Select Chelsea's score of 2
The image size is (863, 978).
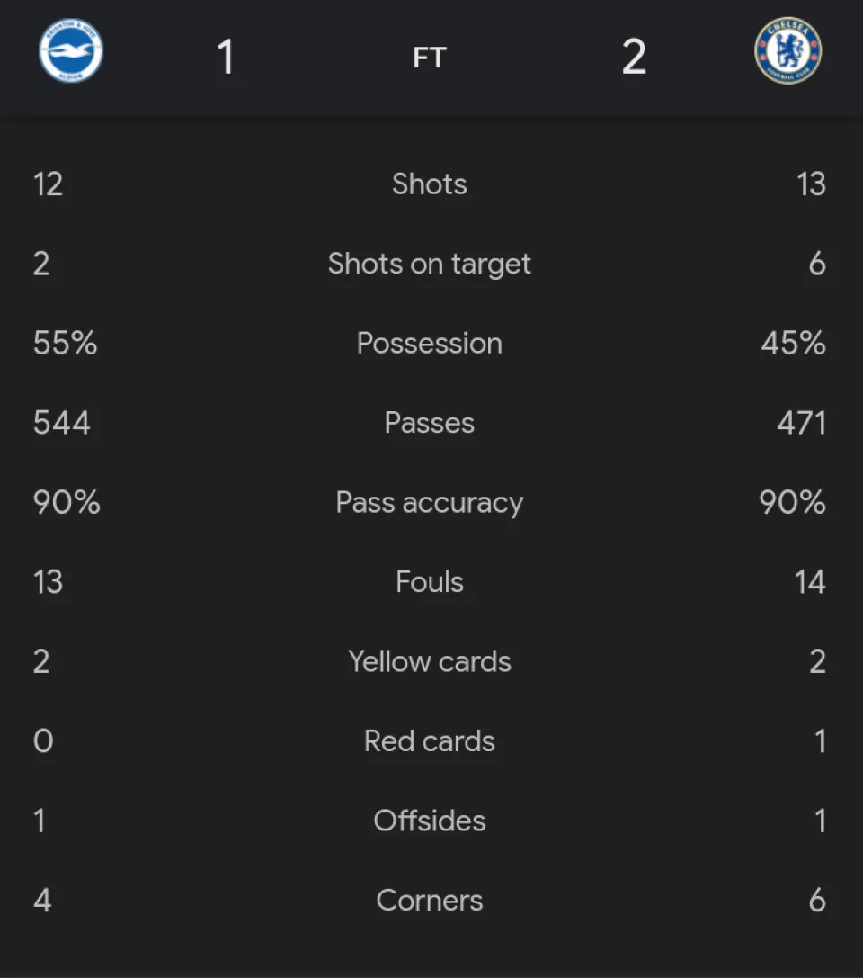coord(634,58)
